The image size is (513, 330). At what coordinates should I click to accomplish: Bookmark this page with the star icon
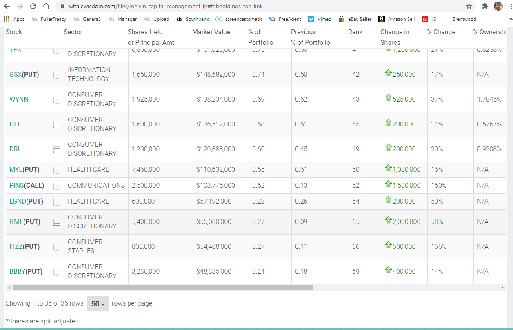pos(469,6)
